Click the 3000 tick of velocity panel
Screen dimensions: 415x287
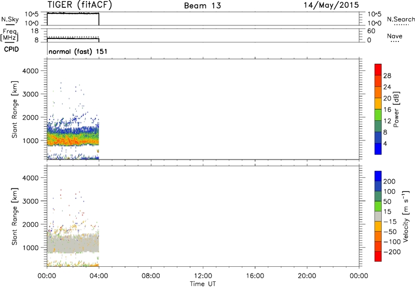click(31, 201)
